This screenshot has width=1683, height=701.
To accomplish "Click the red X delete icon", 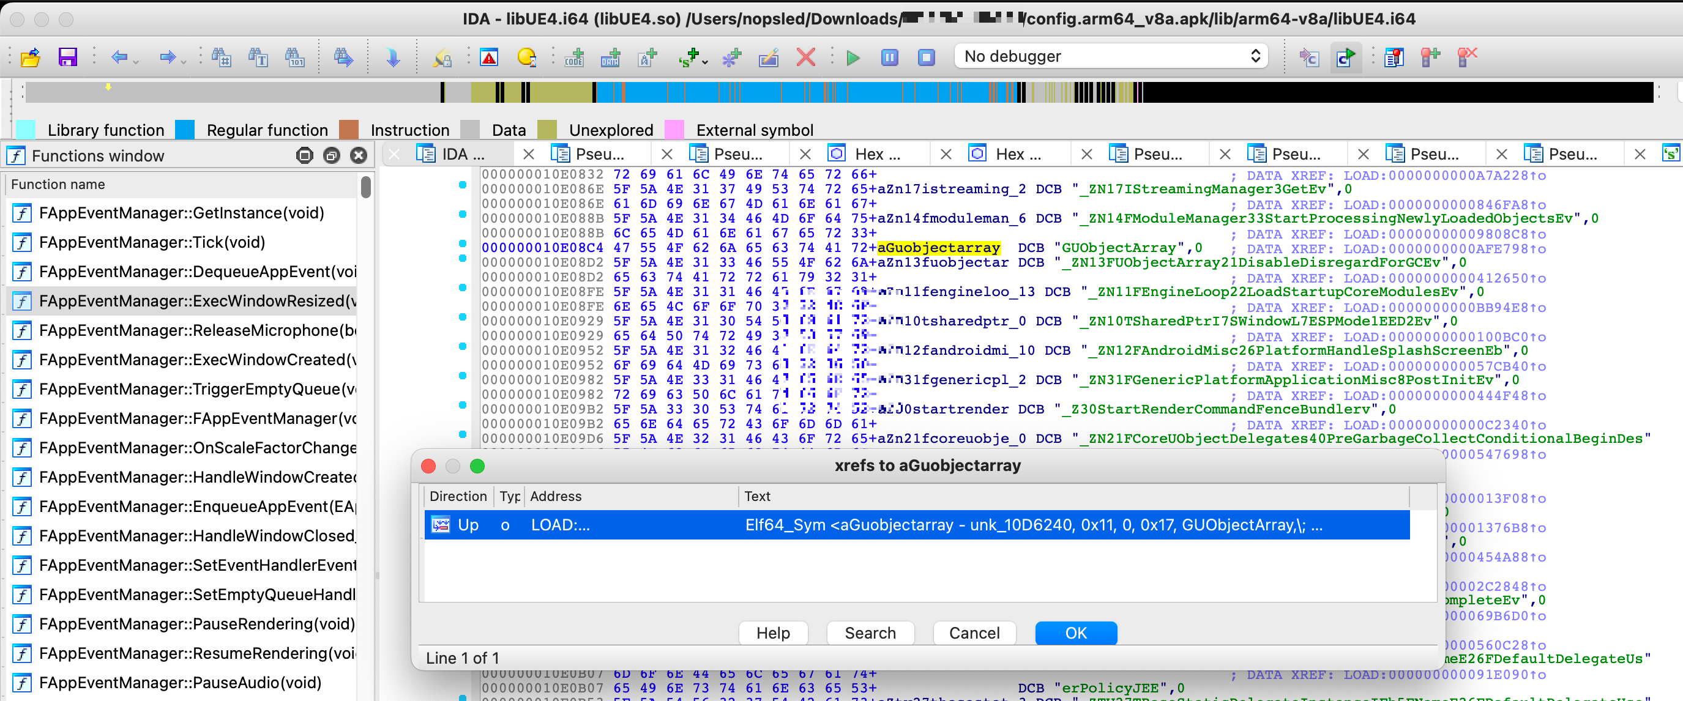I will point(805,57).
